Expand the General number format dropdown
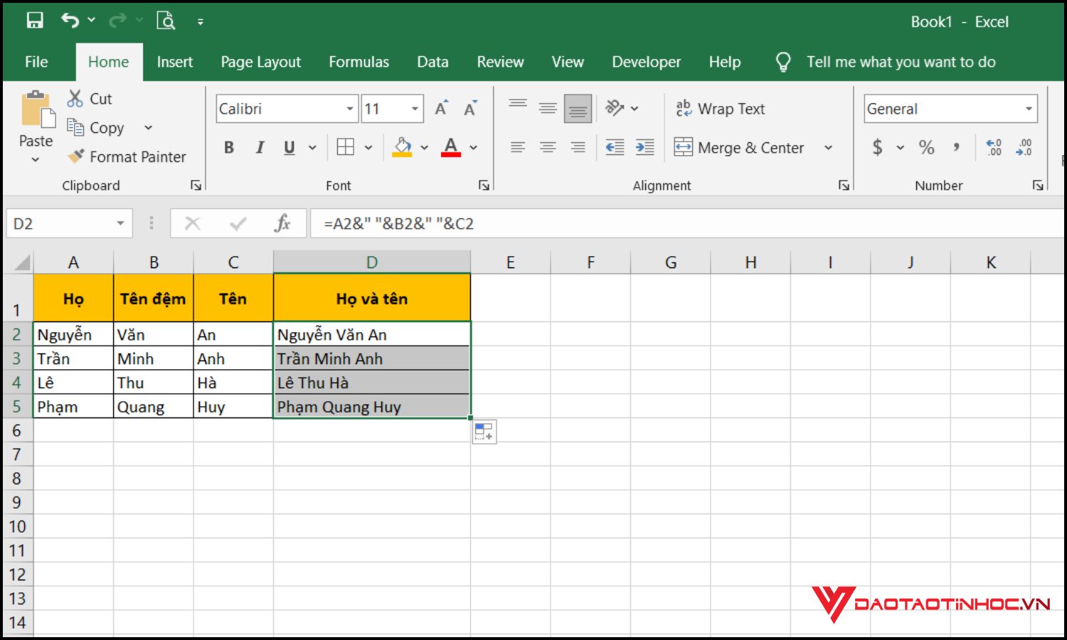Viewport: 1067px width, 640px height. 1029,109
